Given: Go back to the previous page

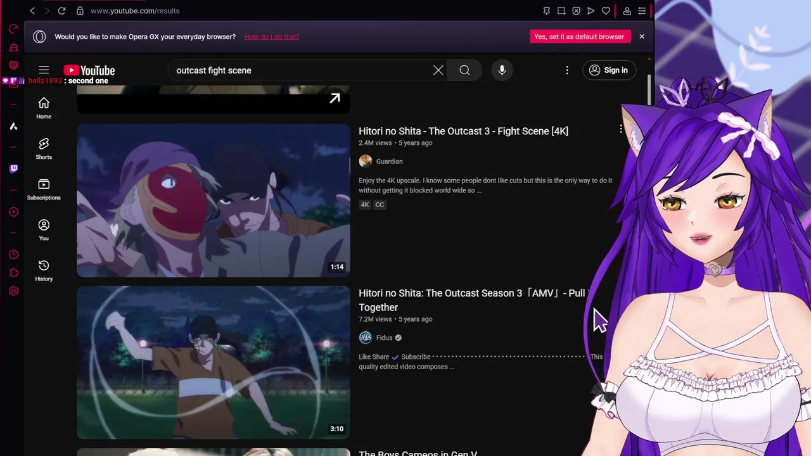Looking at the screenshot, I should 32,11.
